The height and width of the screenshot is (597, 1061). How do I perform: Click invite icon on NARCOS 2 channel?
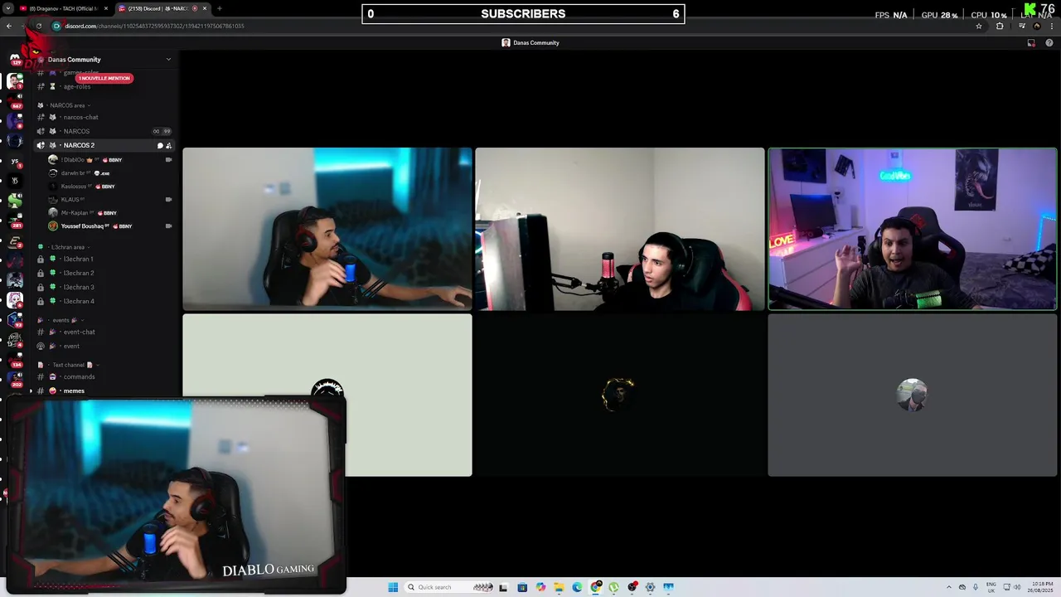coord(168,145)
